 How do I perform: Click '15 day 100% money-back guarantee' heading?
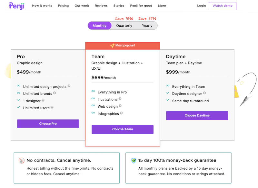[x=177, y=160]
